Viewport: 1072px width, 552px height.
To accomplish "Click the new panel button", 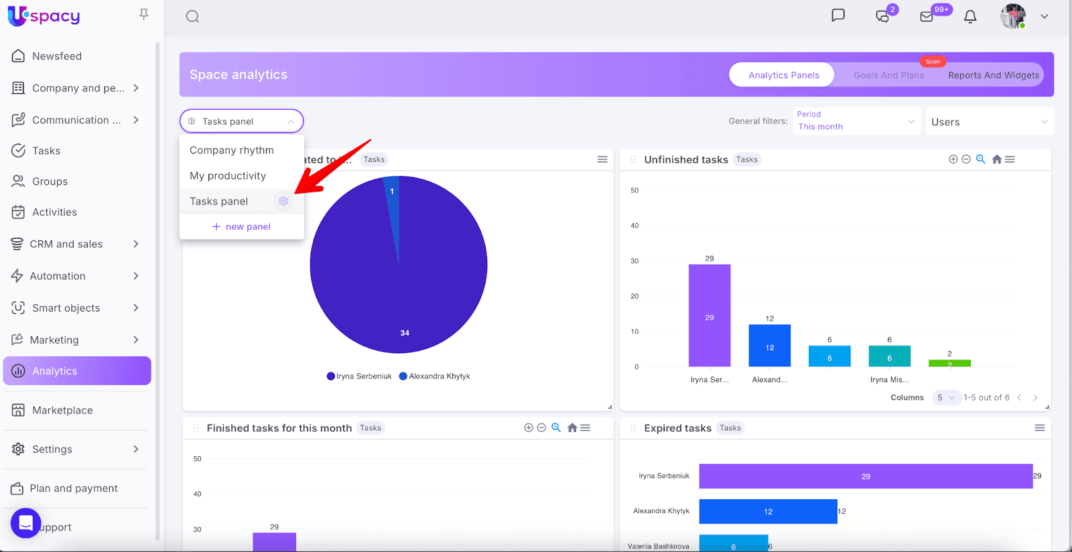I will click(242, 227).
